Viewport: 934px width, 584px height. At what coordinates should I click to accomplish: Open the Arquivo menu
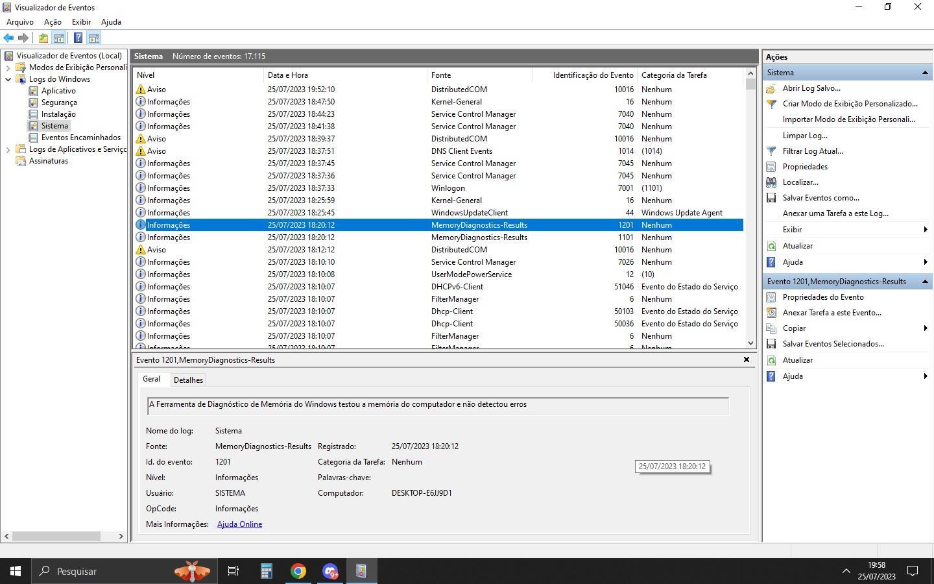point(20,22)
